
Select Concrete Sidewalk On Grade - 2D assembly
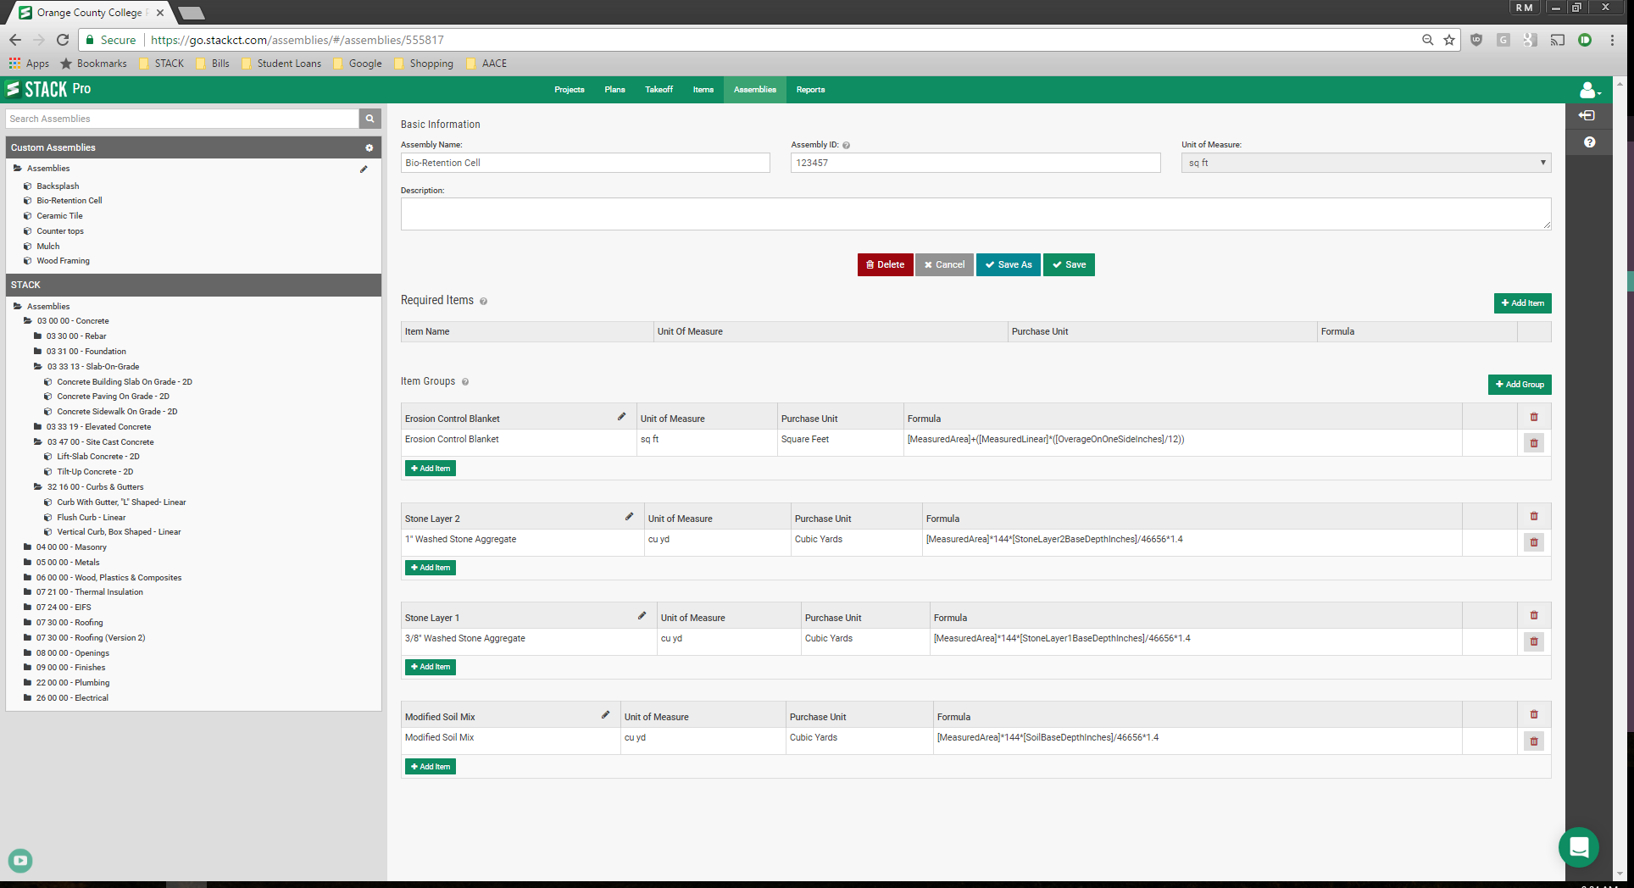click(117, 412)
